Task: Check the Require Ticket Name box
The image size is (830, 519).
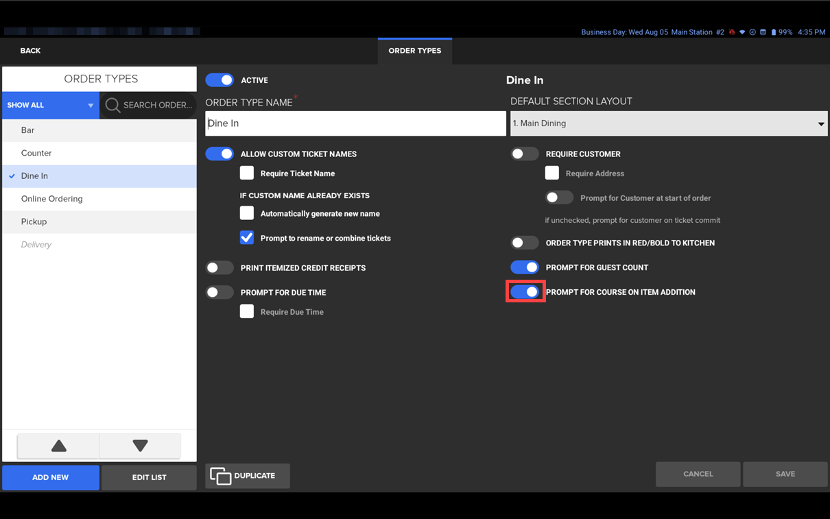Action: (247, 173)
